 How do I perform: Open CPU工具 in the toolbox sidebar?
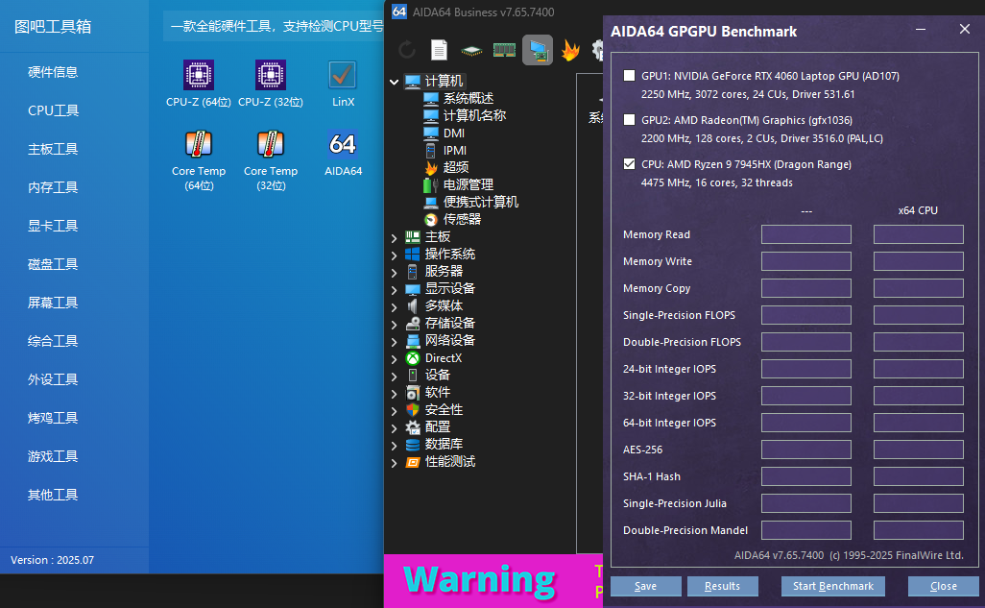[x=53, y=110]
